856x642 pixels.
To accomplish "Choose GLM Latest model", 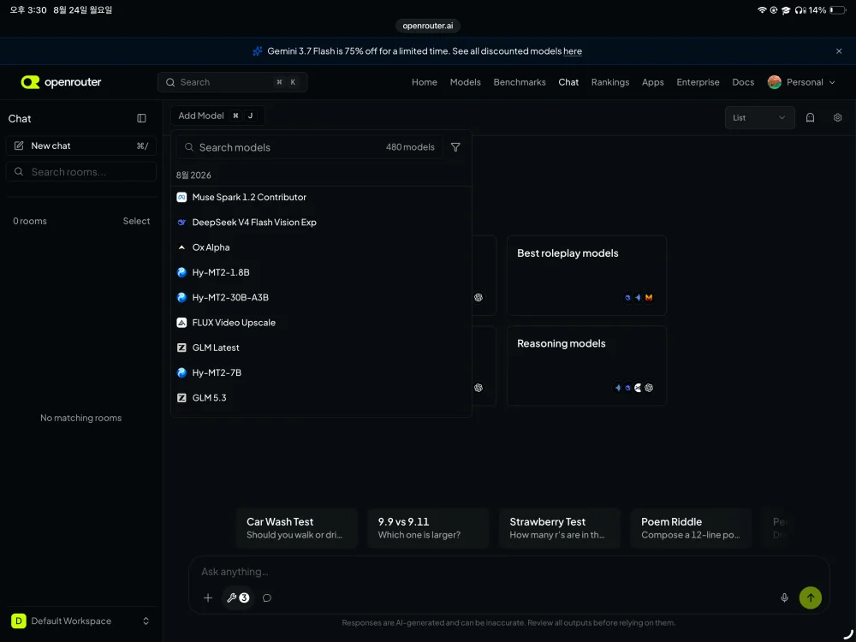I will click(321, 348).
